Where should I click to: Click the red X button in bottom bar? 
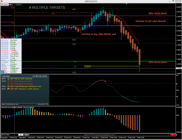point(173,135)
